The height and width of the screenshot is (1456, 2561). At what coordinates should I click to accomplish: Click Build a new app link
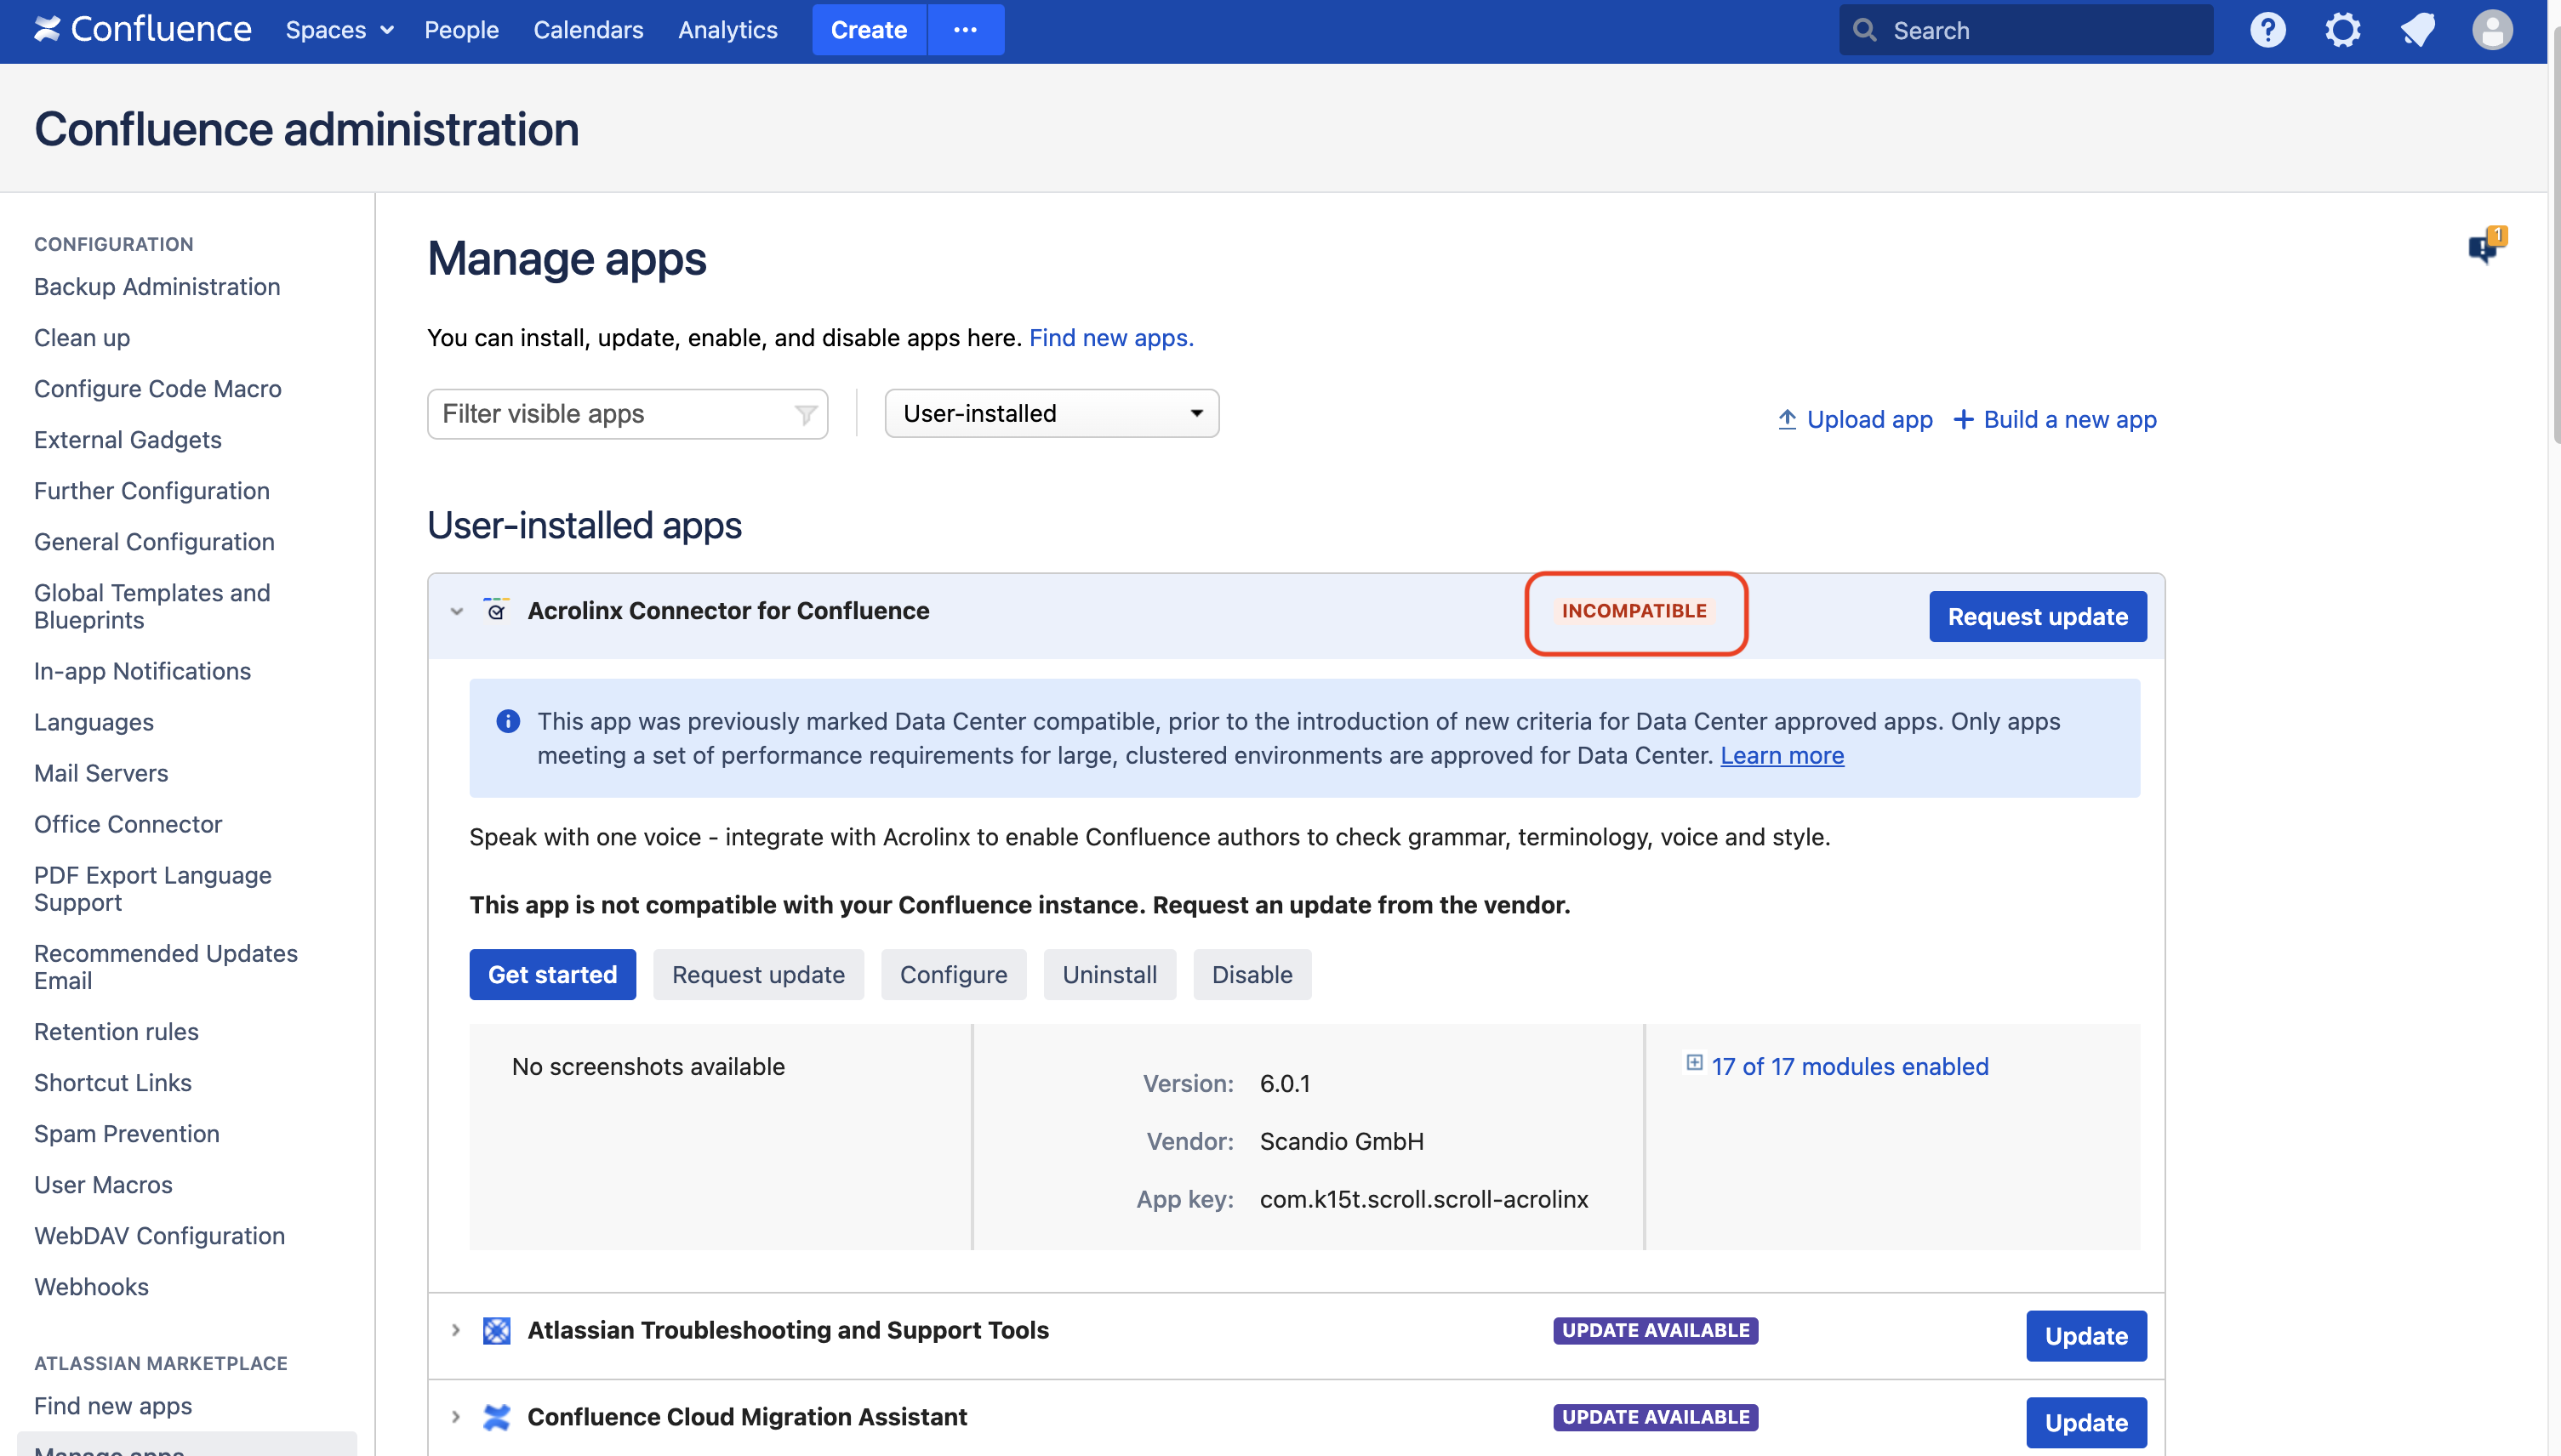click(2055, 419)
